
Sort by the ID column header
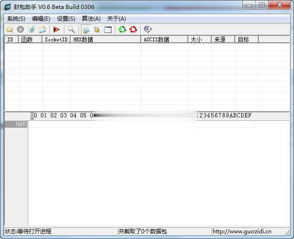point(11,39)
